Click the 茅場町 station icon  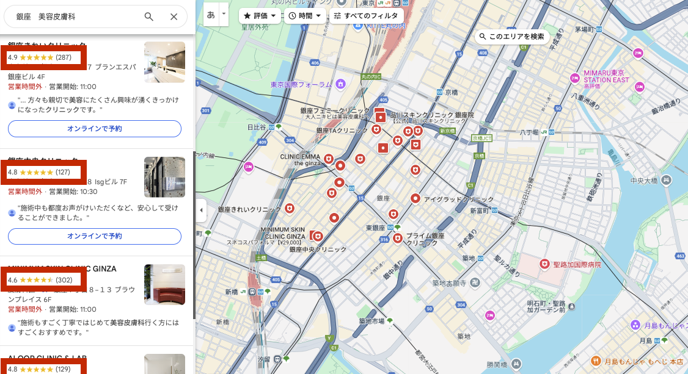(599, 29)
